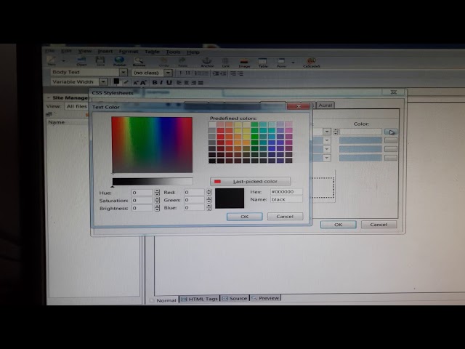
Task: Click the Last-picked color button
Action: click(250, 181)
